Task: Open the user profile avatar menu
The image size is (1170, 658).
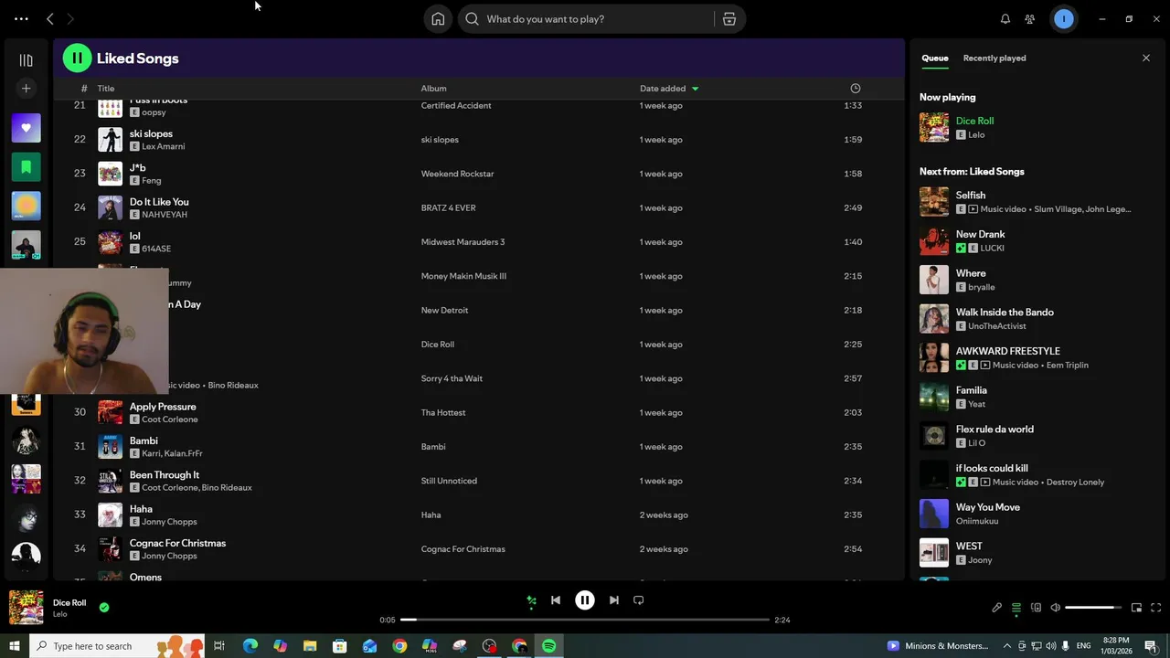Action: pyautogui.click(x=1064, y=18)
